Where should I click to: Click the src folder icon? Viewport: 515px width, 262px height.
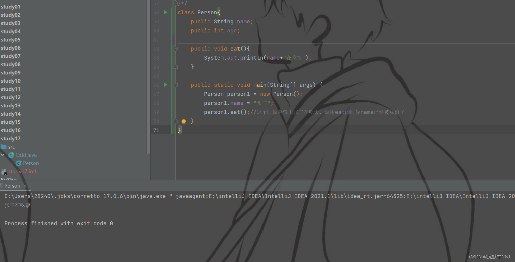pos(4,147)
